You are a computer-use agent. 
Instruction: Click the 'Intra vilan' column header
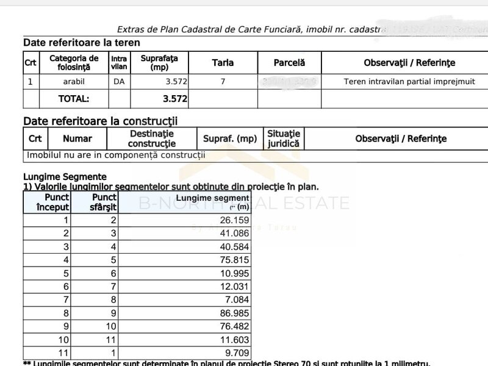click(x=119, y=63)
